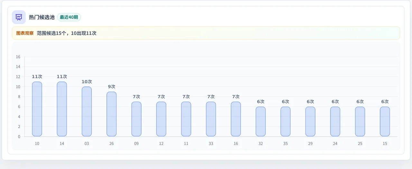
Task: Click the 范围候选15个 observation text
Action: pos(51,33)
